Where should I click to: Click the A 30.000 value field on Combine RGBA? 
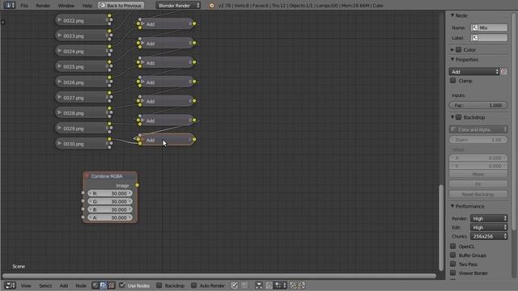(110, 217)
